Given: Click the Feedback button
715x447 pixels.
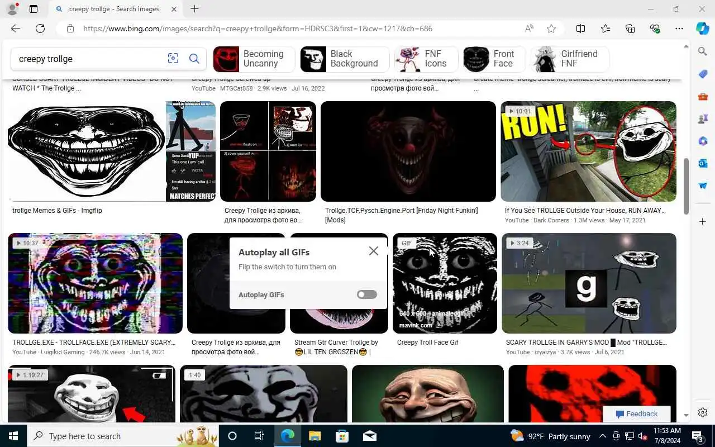Looking at the screenshot, I should click(x=637, y=414).
